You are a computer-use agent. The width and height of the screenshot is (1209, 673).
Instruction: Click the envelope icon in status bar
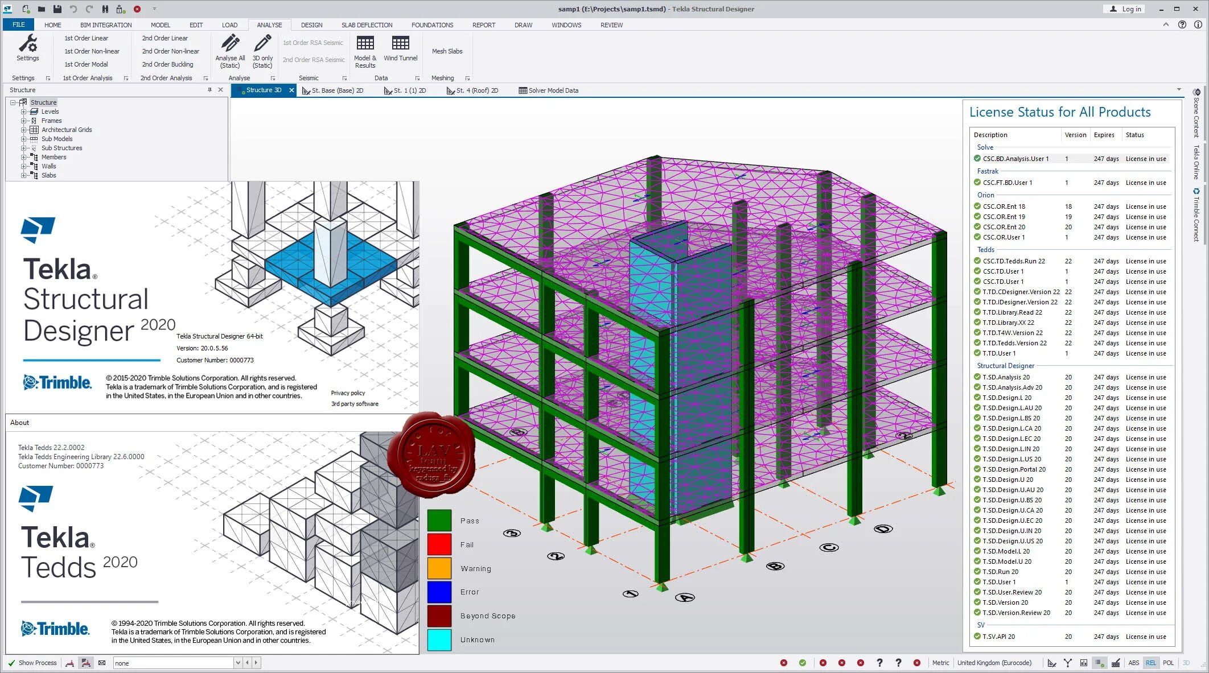click(x=102, y=663)
